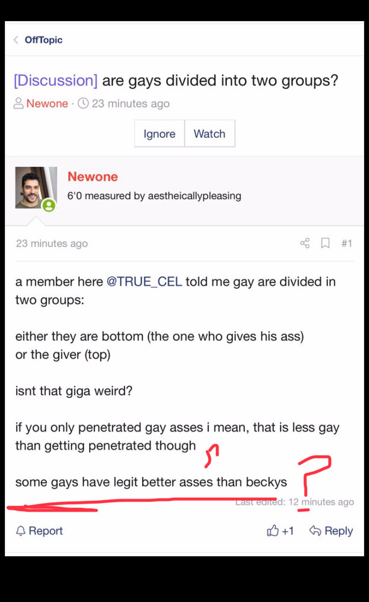Like the post with thumbs-up +1

(x=281, y=530)
